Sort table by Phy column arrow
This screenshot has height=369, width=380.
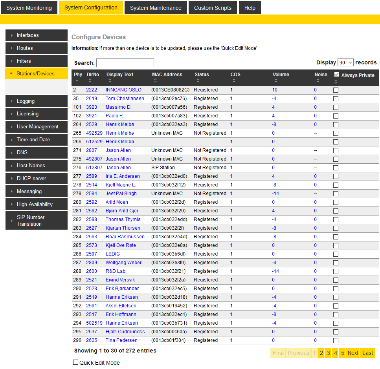point(77,81)
